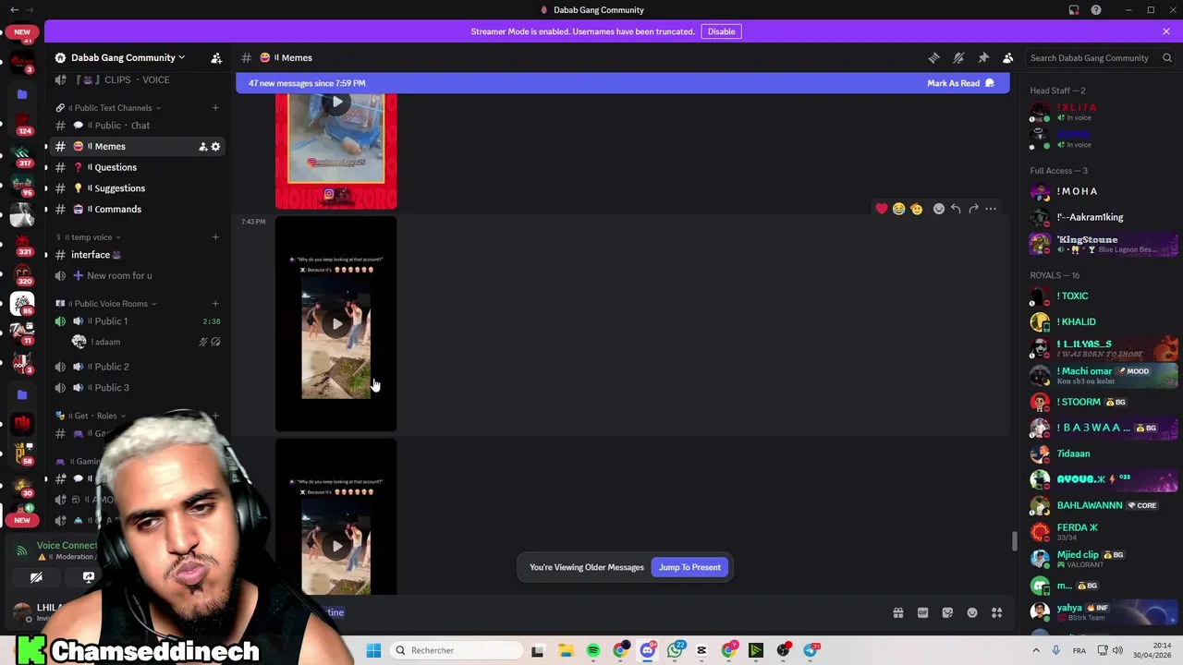Show hidden system tray icons chevron
This screenshot has width=1183, height=665.
1036,650
